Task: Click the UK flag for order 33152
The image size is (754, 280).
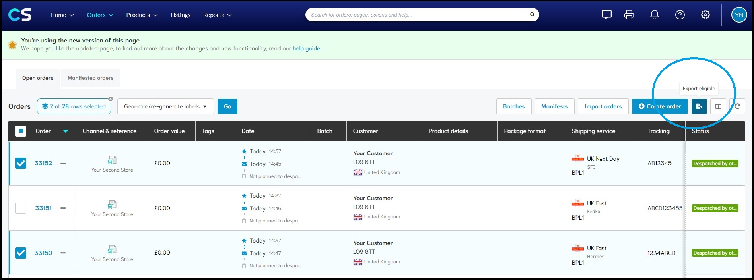Action: (358, 172)
